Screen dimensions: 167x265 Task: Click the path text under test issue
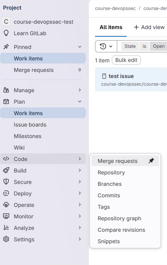click(134, 84)
